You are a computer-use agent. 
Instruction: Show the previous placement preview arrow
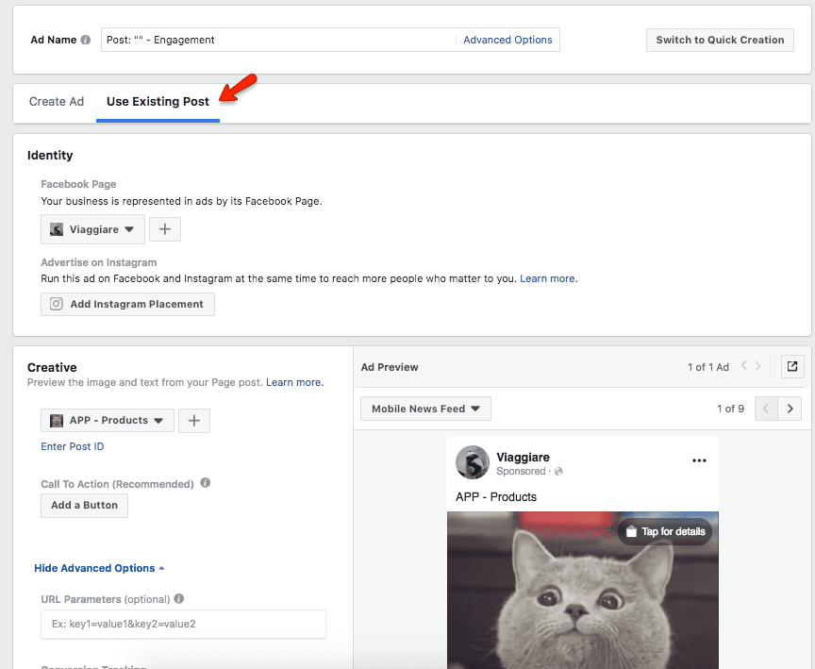pyautogui.click(x=766, y=409)
